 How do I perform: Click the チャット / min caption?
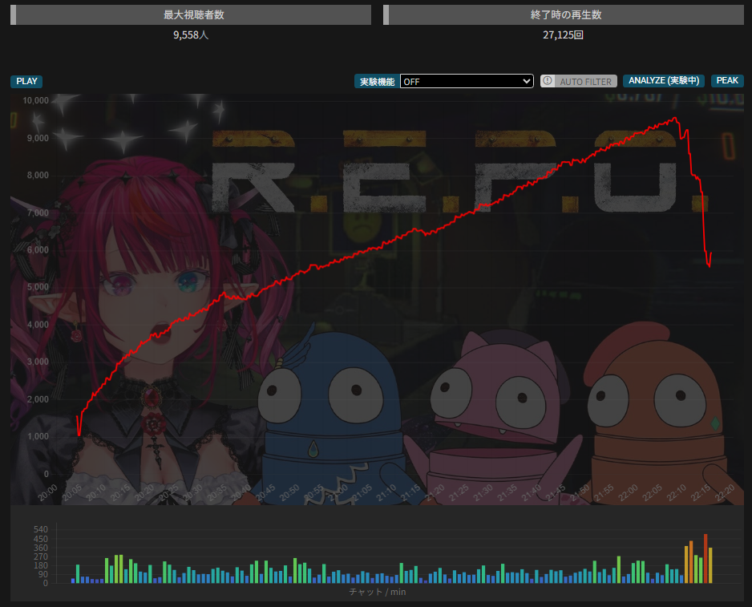pos(378,592)
